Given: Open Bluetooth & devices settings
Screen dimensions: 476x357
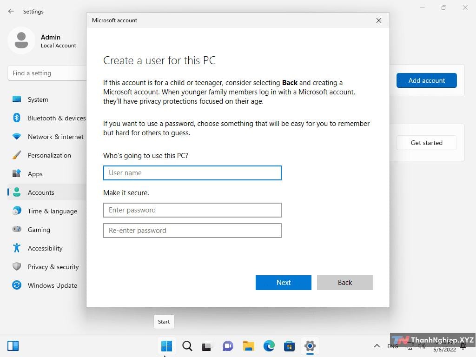Looking at the screenshot, I should pos(47,118).
